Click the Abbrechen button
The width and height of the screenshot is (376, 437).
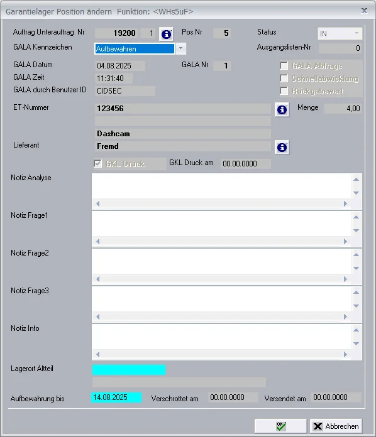click(336, 426)
